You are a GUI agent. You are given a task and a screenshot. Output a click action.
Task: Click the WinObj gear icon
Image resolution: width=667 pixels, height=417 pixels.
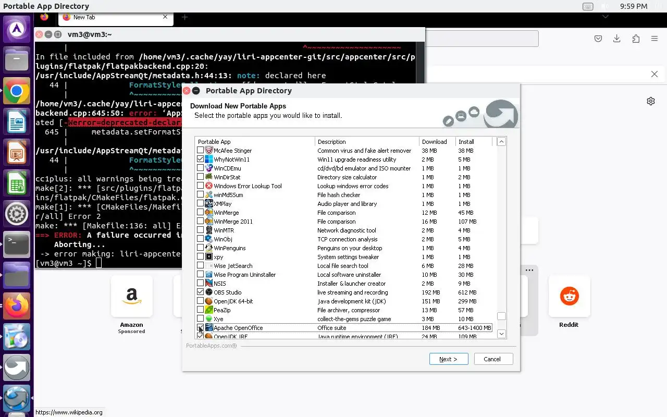tap(209, 239)
